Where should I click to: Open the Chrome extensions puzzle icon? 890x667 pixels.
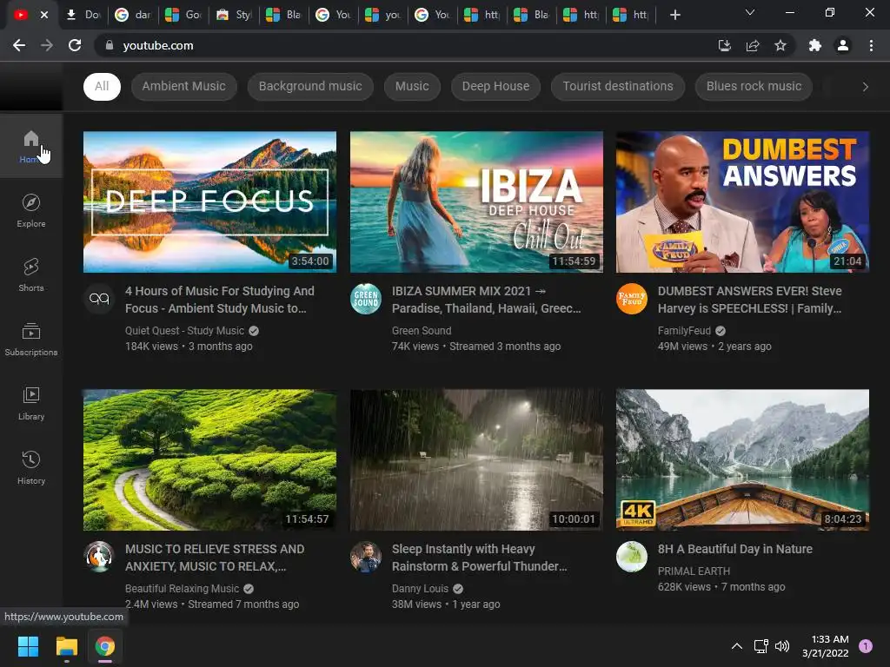pos(815,45)
